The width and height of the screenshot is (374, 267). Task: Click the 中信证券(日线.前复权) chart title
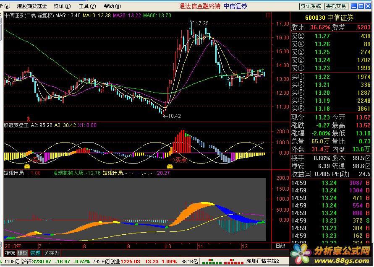point(29,16)
